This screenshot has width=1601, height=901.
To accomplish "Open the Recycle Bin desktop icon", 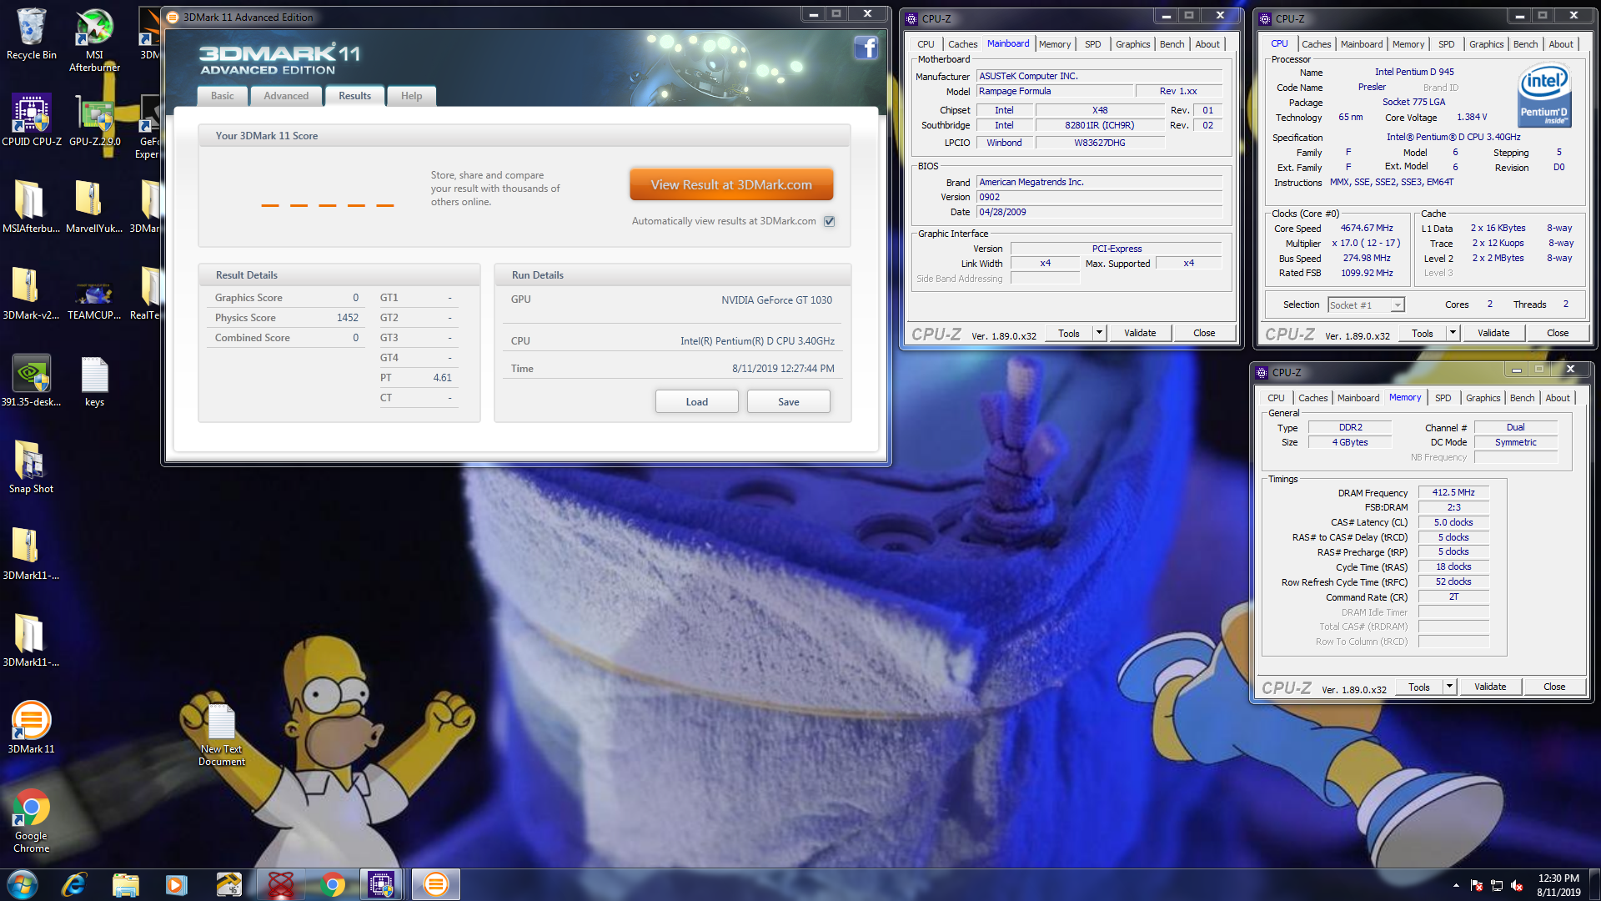I will coord(31,35).
